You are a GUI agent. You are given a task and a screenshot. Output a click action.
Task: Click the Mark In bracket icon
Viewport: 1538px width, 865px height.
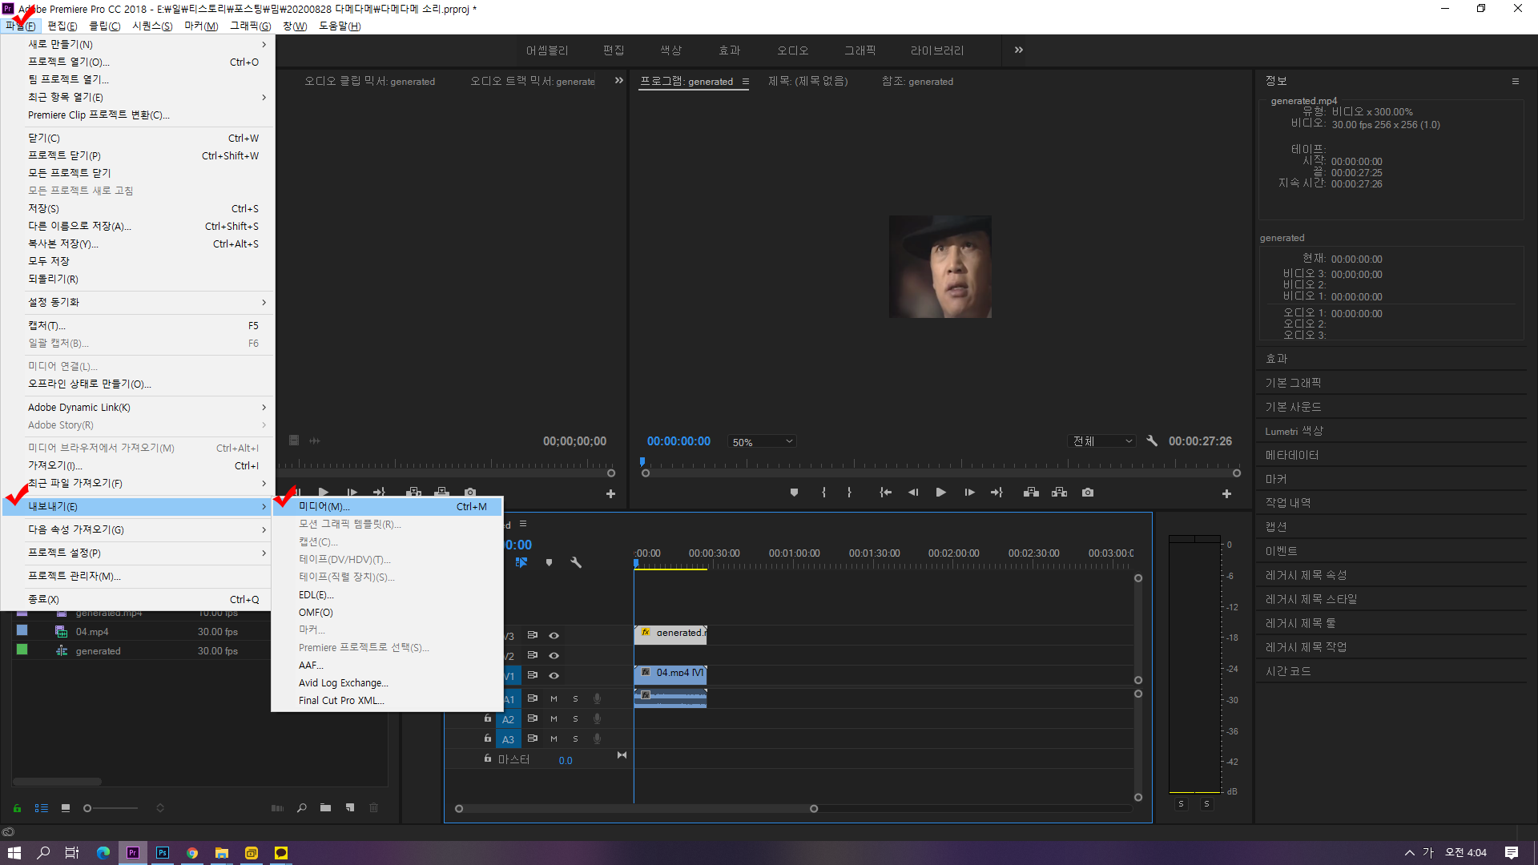[823, 493]
